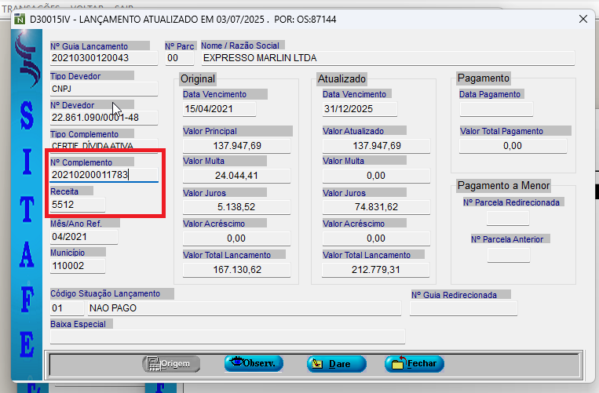Close the D30015IV dialog window
Screen dimensions: 599x393
[582, 17]
